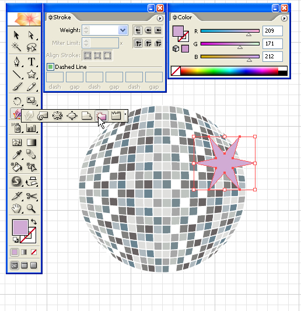301x311 pixels.
Task: Click the B value field 212
Action: tap(272, 57)
